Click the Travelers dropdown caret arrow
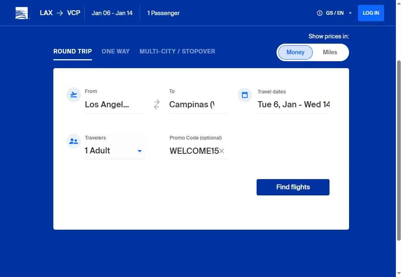402x277 pixels. pyautogui.click(x=139, y=151)
